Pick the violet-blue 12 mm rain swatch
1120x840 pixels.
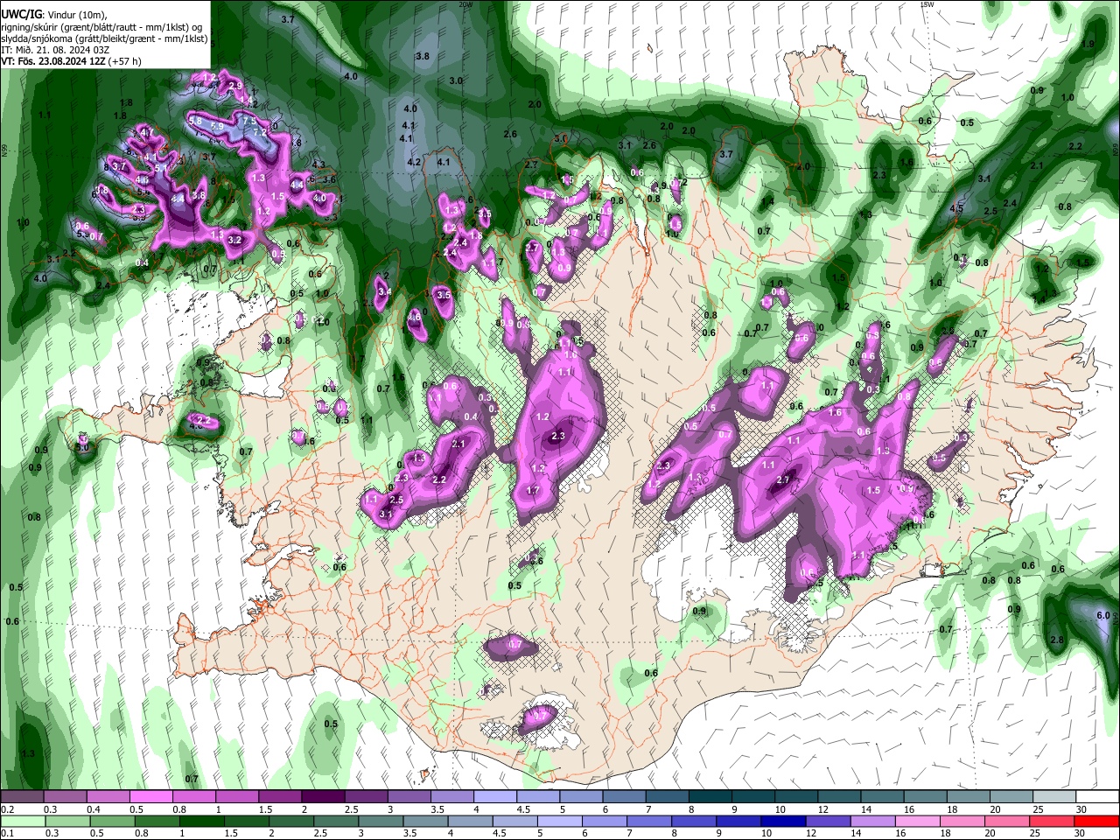pyautogui.click(x=829, y=821)
